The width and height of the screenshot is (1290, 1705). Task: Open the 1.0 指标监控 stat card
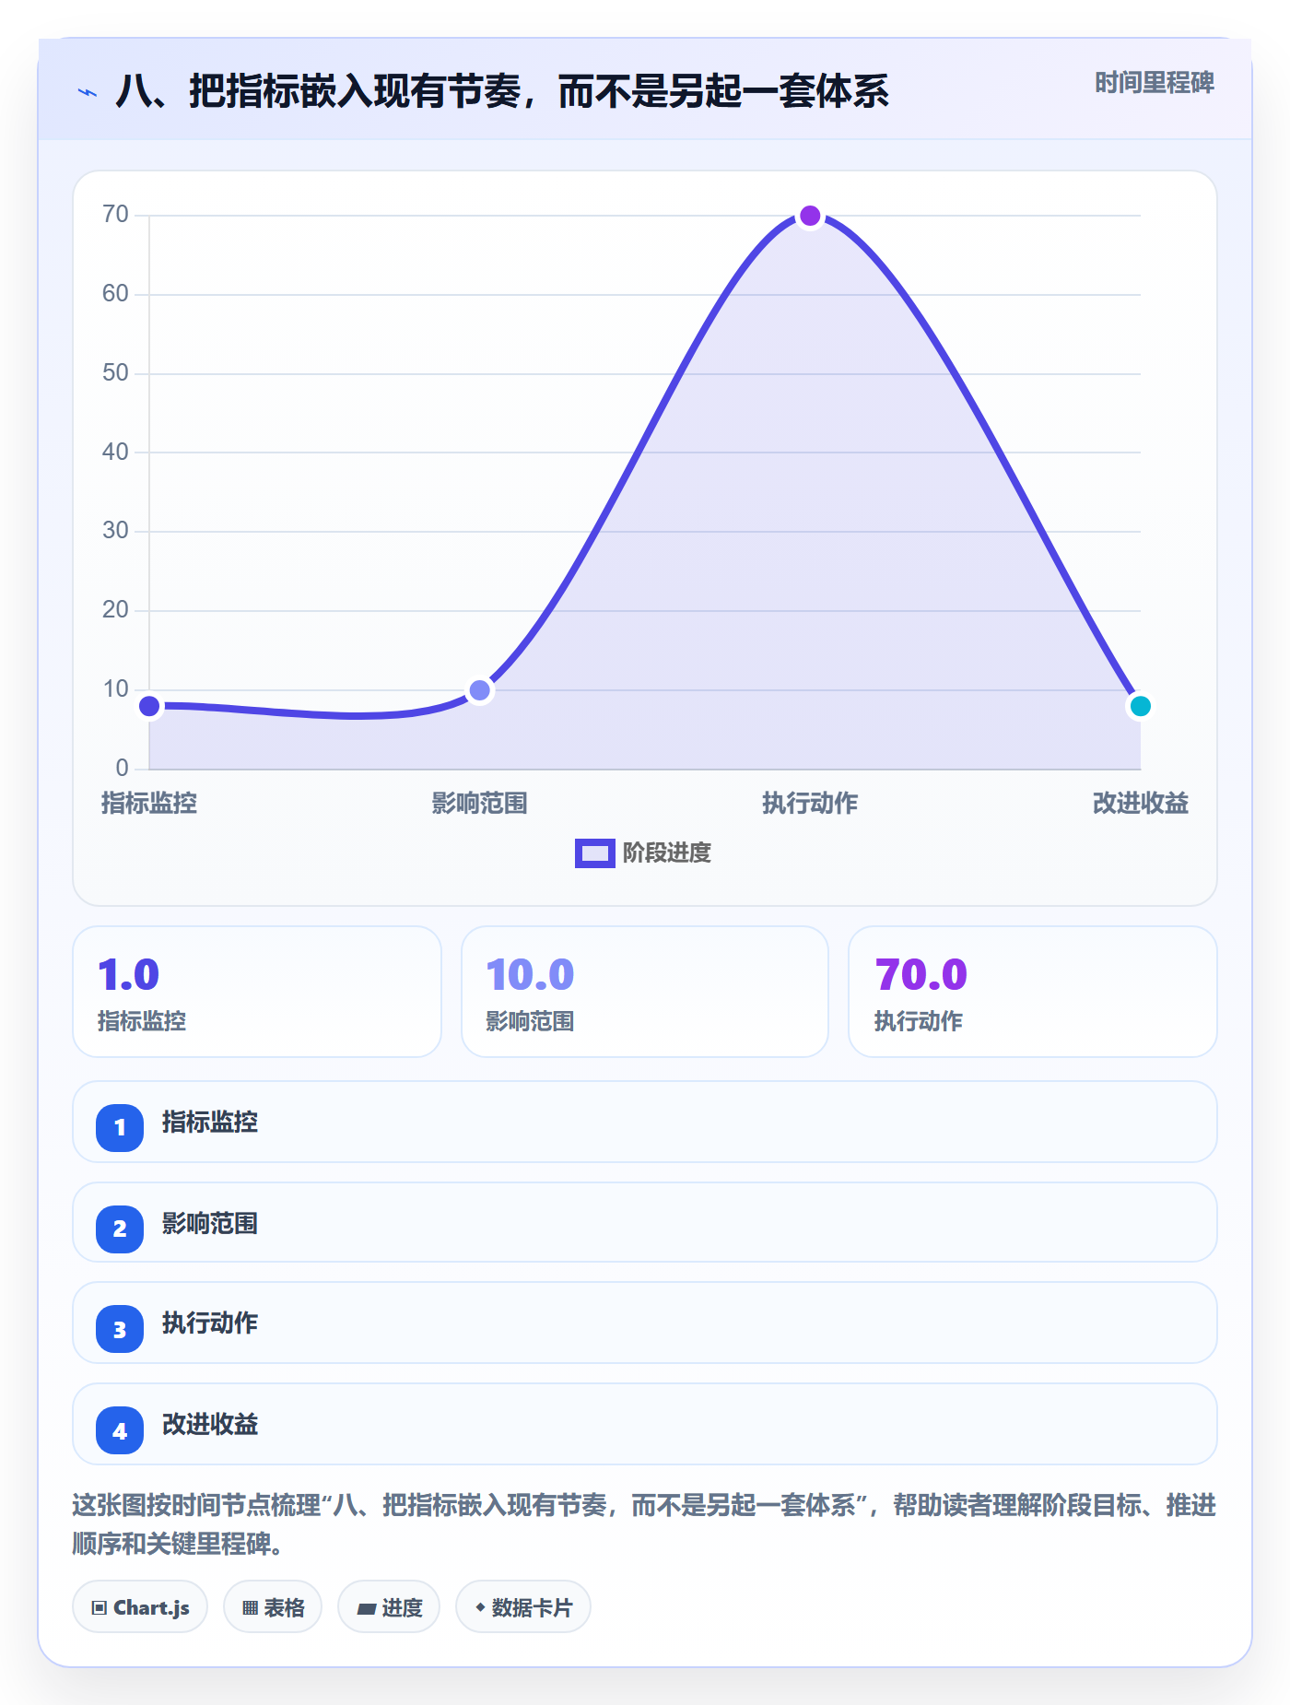click(257, 992)
